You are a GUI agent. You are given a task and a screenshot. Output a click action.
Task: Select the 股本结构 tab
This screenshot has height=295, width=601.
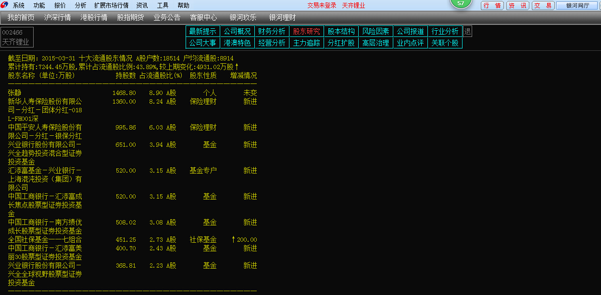click(x=341, y=31)
